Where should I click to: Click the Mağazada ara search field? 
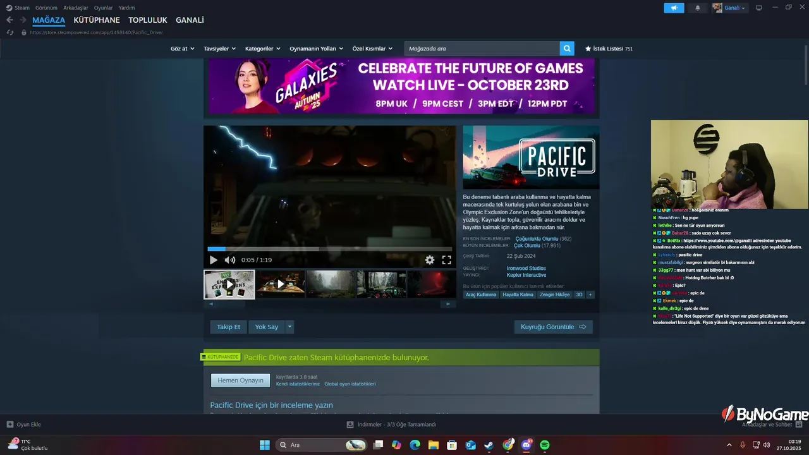coord(482,49)
